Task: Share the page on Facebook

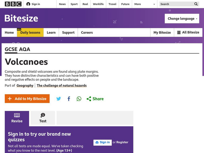Action: [x=69, y=99]
